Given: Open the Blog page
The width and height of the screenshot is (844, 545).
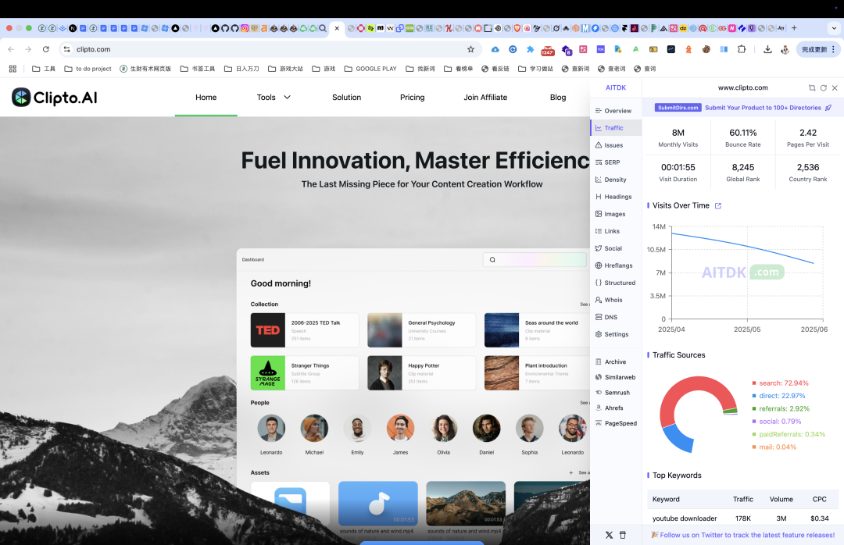Looking at the screenshot, I should (x=558, y=98).
